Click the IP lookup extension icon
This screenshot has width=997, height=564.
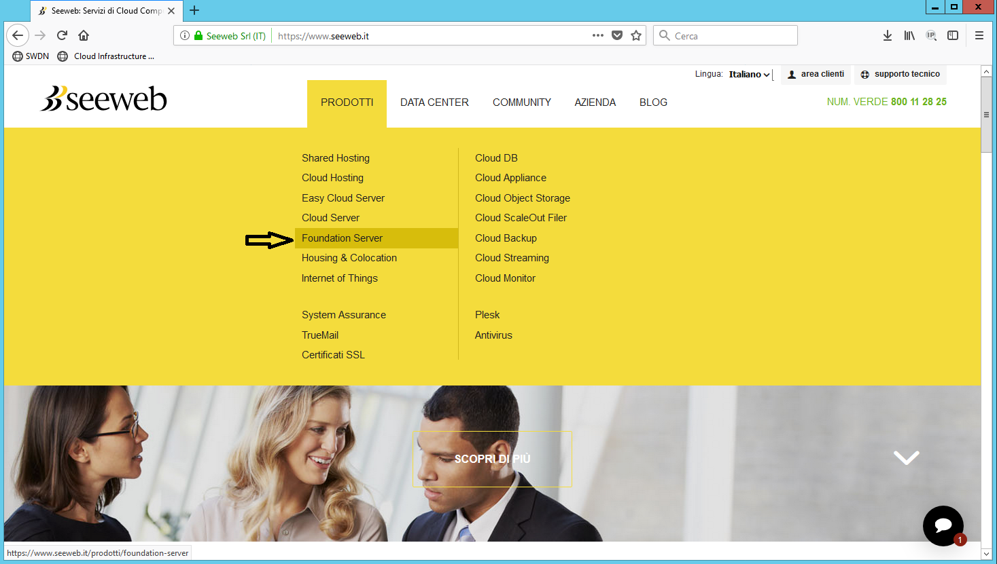[x=931, y=35]
